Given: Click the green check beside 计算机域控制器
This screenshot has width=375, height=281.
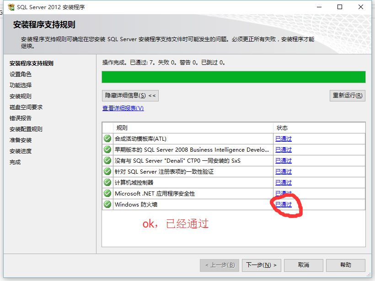Looking at the screenshot, I should point(107,182).
